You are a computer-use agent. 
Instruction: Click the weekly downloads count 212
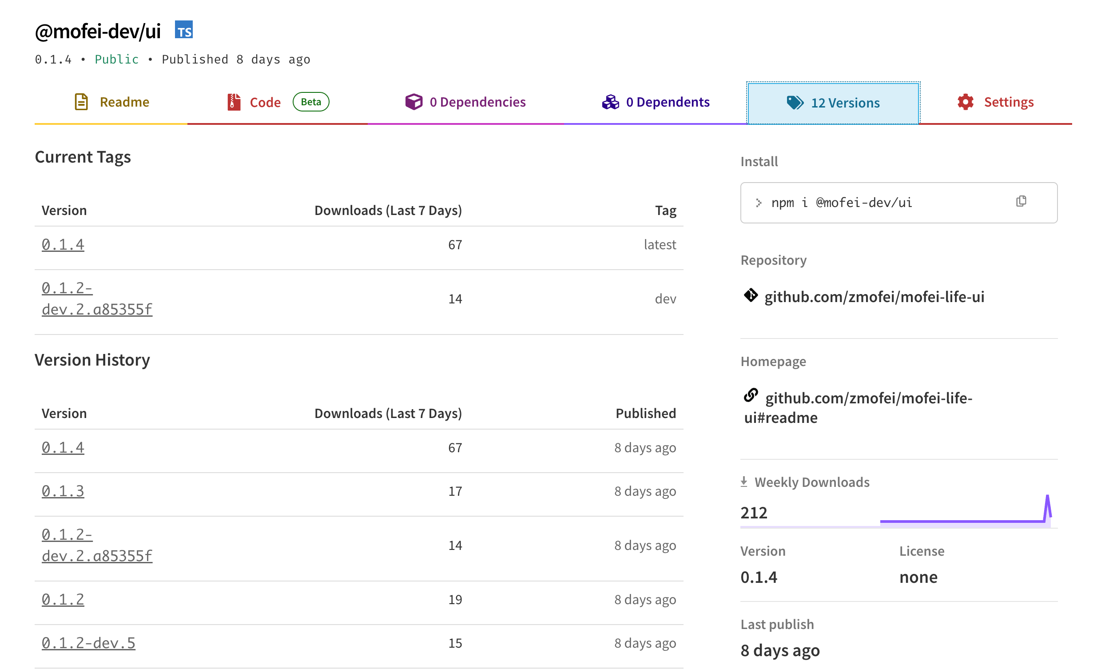[x=754, y=513]
